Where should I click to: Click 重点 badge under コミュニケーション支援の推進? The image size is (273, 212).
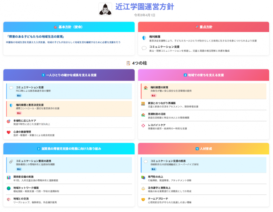(x=153, y=169)
